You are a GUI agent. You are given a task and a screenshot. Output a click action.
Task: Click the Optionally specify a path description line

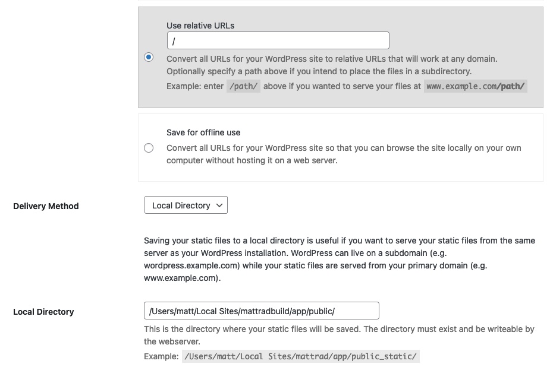[319, 71]
